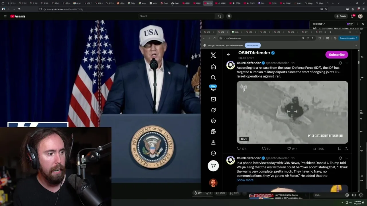Open the Chrome menu beside Relaunch to update
The image size is (367, 206).
point(357,38)
